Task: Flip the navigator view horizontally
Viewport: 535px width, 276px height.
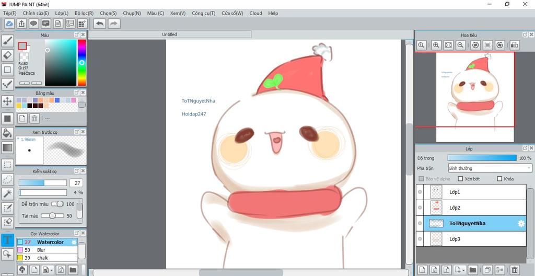Action: tap(514, 45)
